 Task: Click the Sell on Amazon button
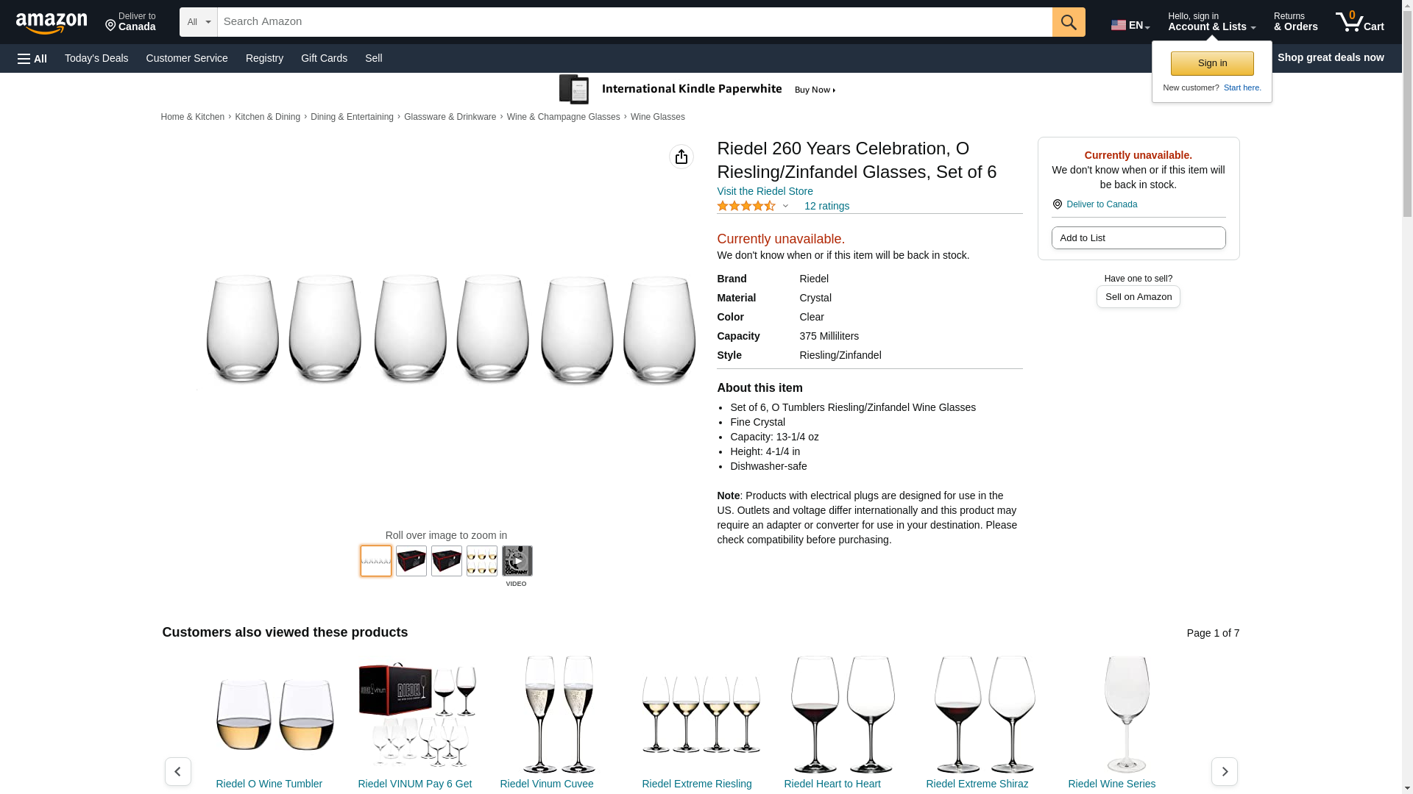coord(1138,297)
